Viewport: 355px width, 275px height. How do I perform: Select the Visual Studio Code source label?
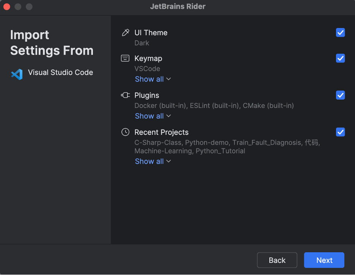coord(60,72)
